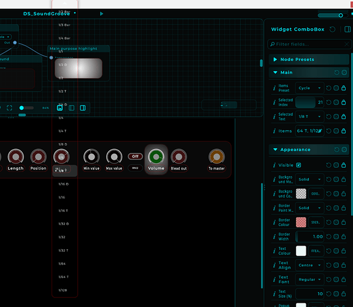
Task: Choose 1/128 from the list
Action: (x=63, y=290)
